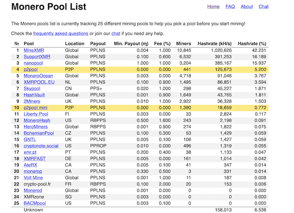
Task: Open the HeroMiners pool link
Action: click(36, 127)
